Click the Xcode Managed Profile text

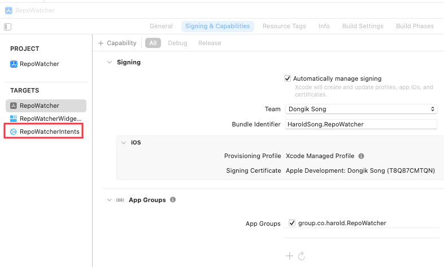(x=320, y=156)
